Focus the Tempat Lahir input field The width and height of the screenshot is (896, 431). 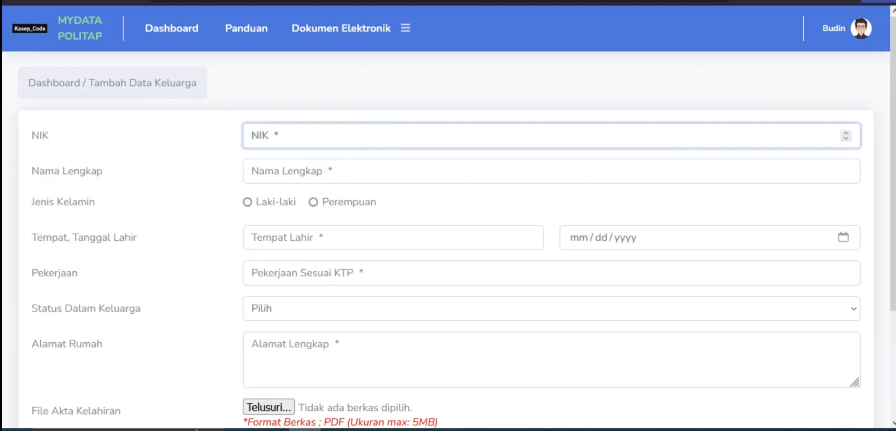(x=393, y=238)
